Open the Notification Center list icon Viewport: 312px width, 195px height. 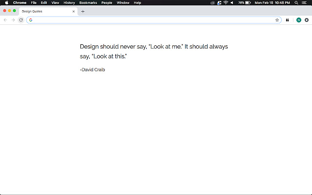coord(306,2)
